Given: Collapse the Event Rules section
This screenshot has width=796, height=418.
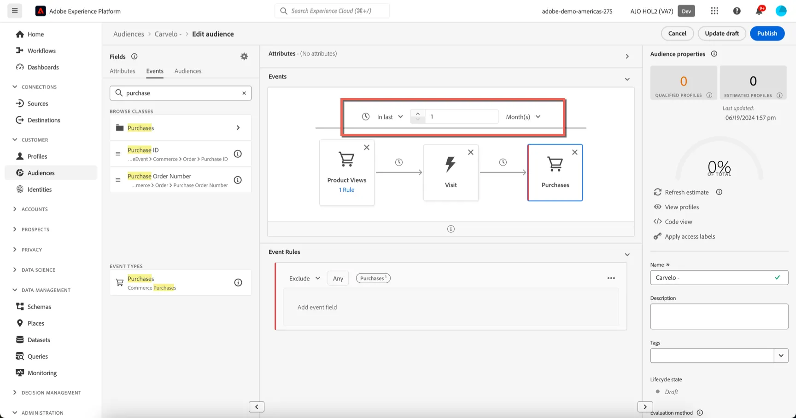Looking at the screenshot, I should point(627,255).
